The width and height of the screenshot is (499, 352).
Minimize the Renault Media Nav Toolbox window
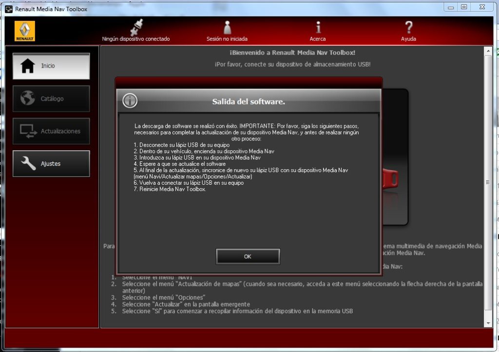451,7
